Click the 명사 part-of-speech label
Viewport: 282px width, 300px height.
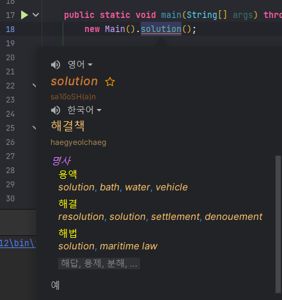pos(61,161)
